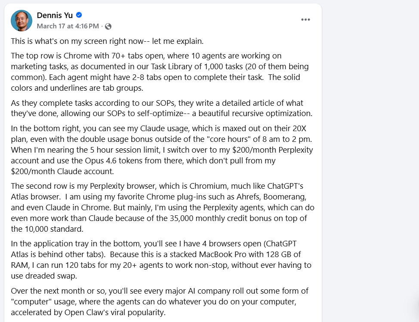Image resolution: width=419 pixels, height=322 pixels.
Task: Open the post options three-dot menu
Action: tap(305, 20)
